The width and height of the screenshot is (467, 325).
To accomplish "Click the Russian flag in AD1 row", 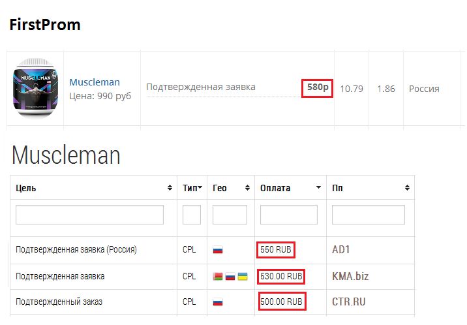I will pyautogui.click(x=218, y=250).
